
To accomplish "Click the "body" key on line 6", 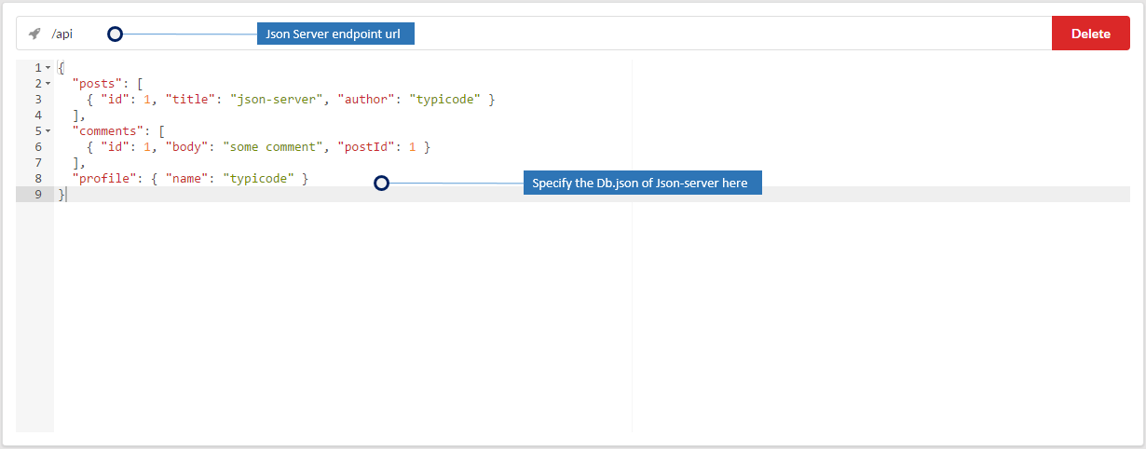I will click(x=186, y=146).
